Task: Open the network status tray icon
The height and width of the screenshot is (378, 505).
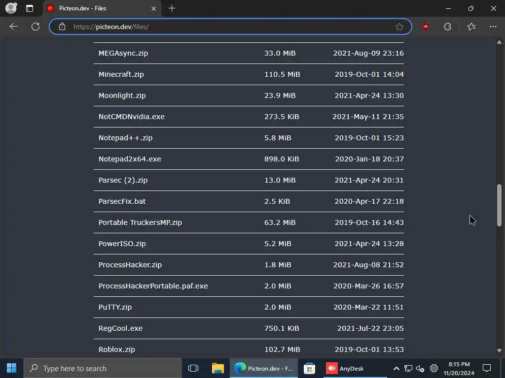Action: (408, 368)
